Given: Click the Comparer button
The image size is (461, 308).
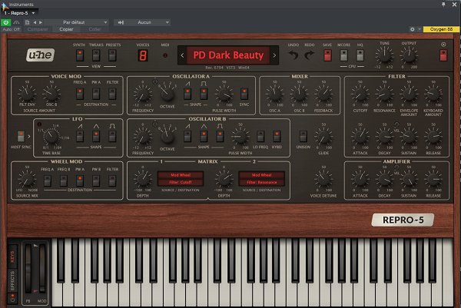Looking at the screenshot, I should [38, 29].
